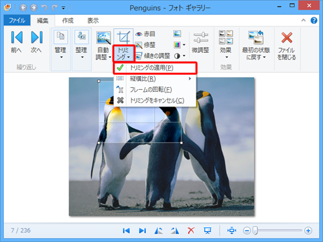Delete the photo with red X (bottom bar)
Image resolution: width=323 pixels, height=242 pixels.
click(x=191, y=230)
